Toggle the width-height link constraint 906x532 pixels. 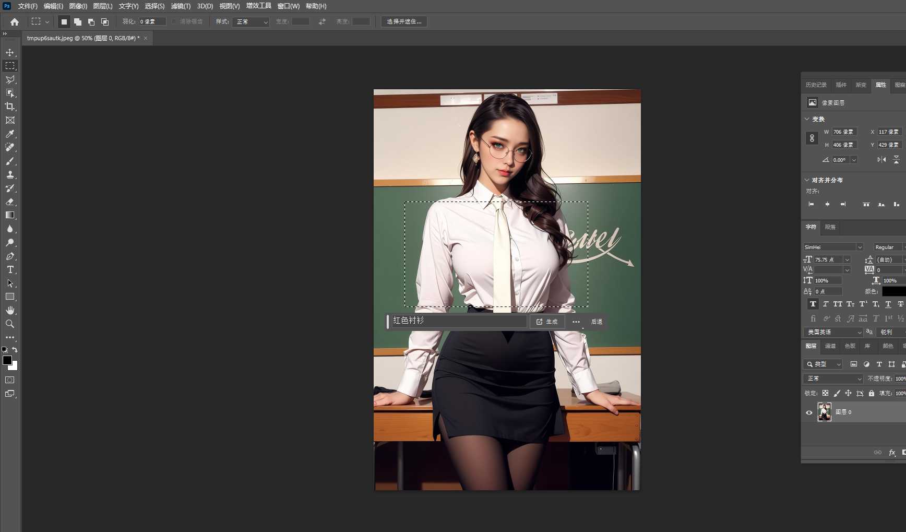click(812, 138)
